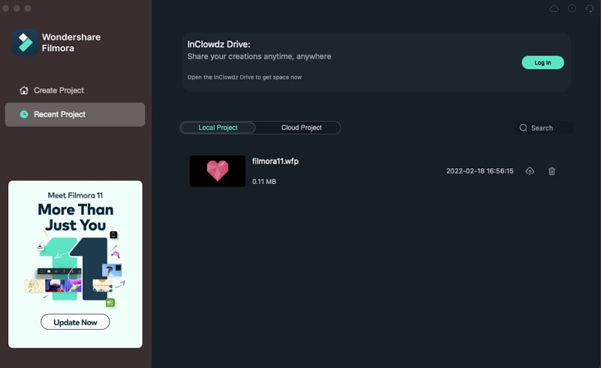Screen dimensions: 601x368
Task: Select the filmora11.wfp file name
Action: click(275, 161)
